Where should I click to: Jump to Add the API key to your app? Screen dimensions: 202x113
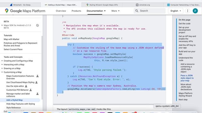point(187,46)
